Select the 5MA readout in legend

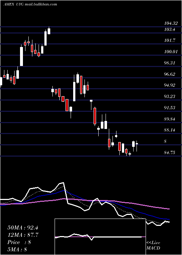pyautogui.click(x=17, y=250)
